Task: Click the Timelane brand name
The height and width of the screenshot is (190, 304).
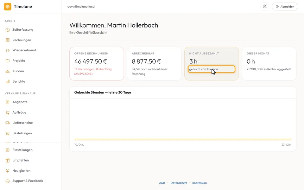Action: click(x=23, y=7)
